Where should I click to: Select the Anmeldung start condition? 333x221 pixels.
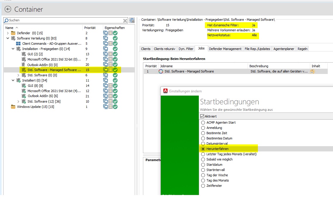point(203,128)
